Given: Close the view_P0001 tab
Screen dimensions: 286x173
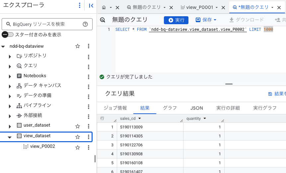Looking at the screenshot, I should coord(223,8).
